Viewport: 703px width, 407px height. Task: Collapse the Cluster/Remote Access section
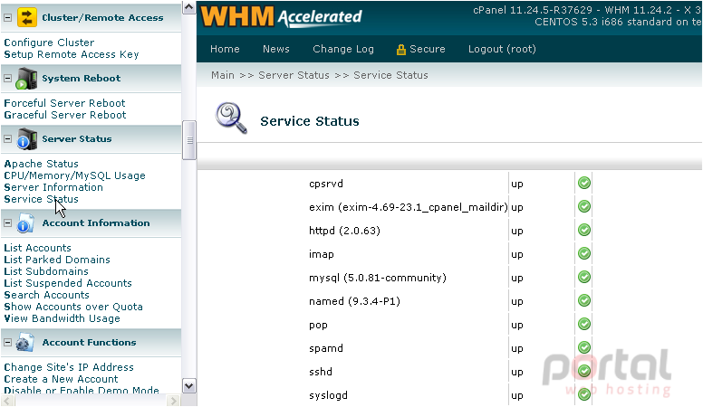[7, 17]
